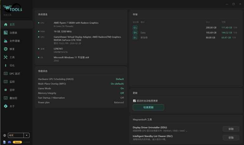The width and height of the screenshot is (244, 145).
Task: Click 'Microsoft Windows 11 专业版 x64' text
Action: click(71, 57)
